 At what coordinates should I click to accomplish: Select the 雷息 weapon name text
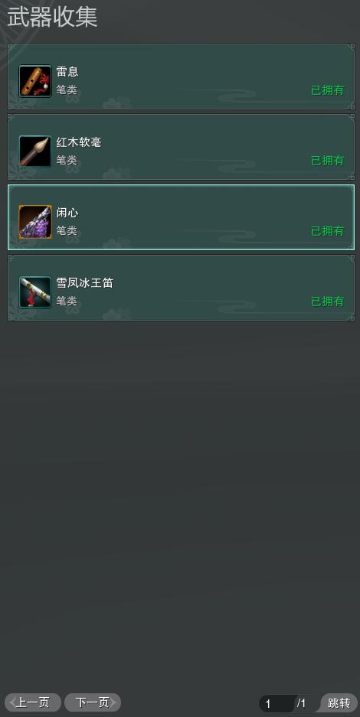(x=67, y=72)
